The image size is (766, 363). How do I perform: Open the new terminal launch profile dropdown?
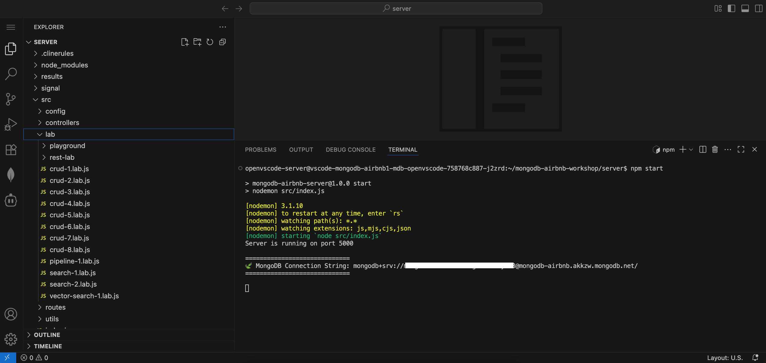(x=691, y=149)
